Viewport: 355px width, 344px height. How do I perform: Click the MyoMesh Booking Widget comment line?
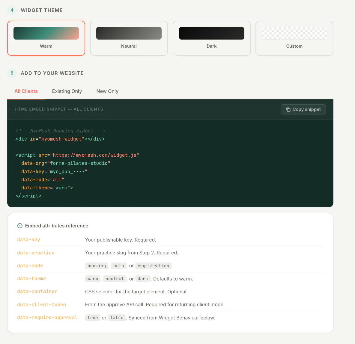pyautogui.click(x=60, y=131)
